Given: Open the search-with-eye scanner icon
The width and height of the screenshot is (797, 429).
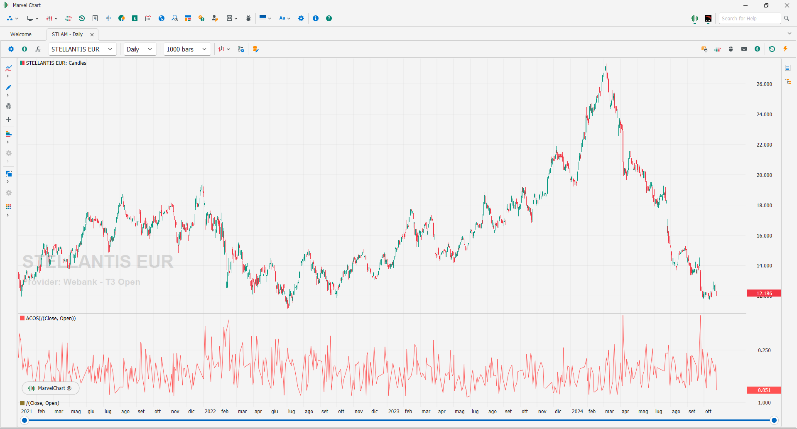Looking at the screenshot, I should point(175,18).
